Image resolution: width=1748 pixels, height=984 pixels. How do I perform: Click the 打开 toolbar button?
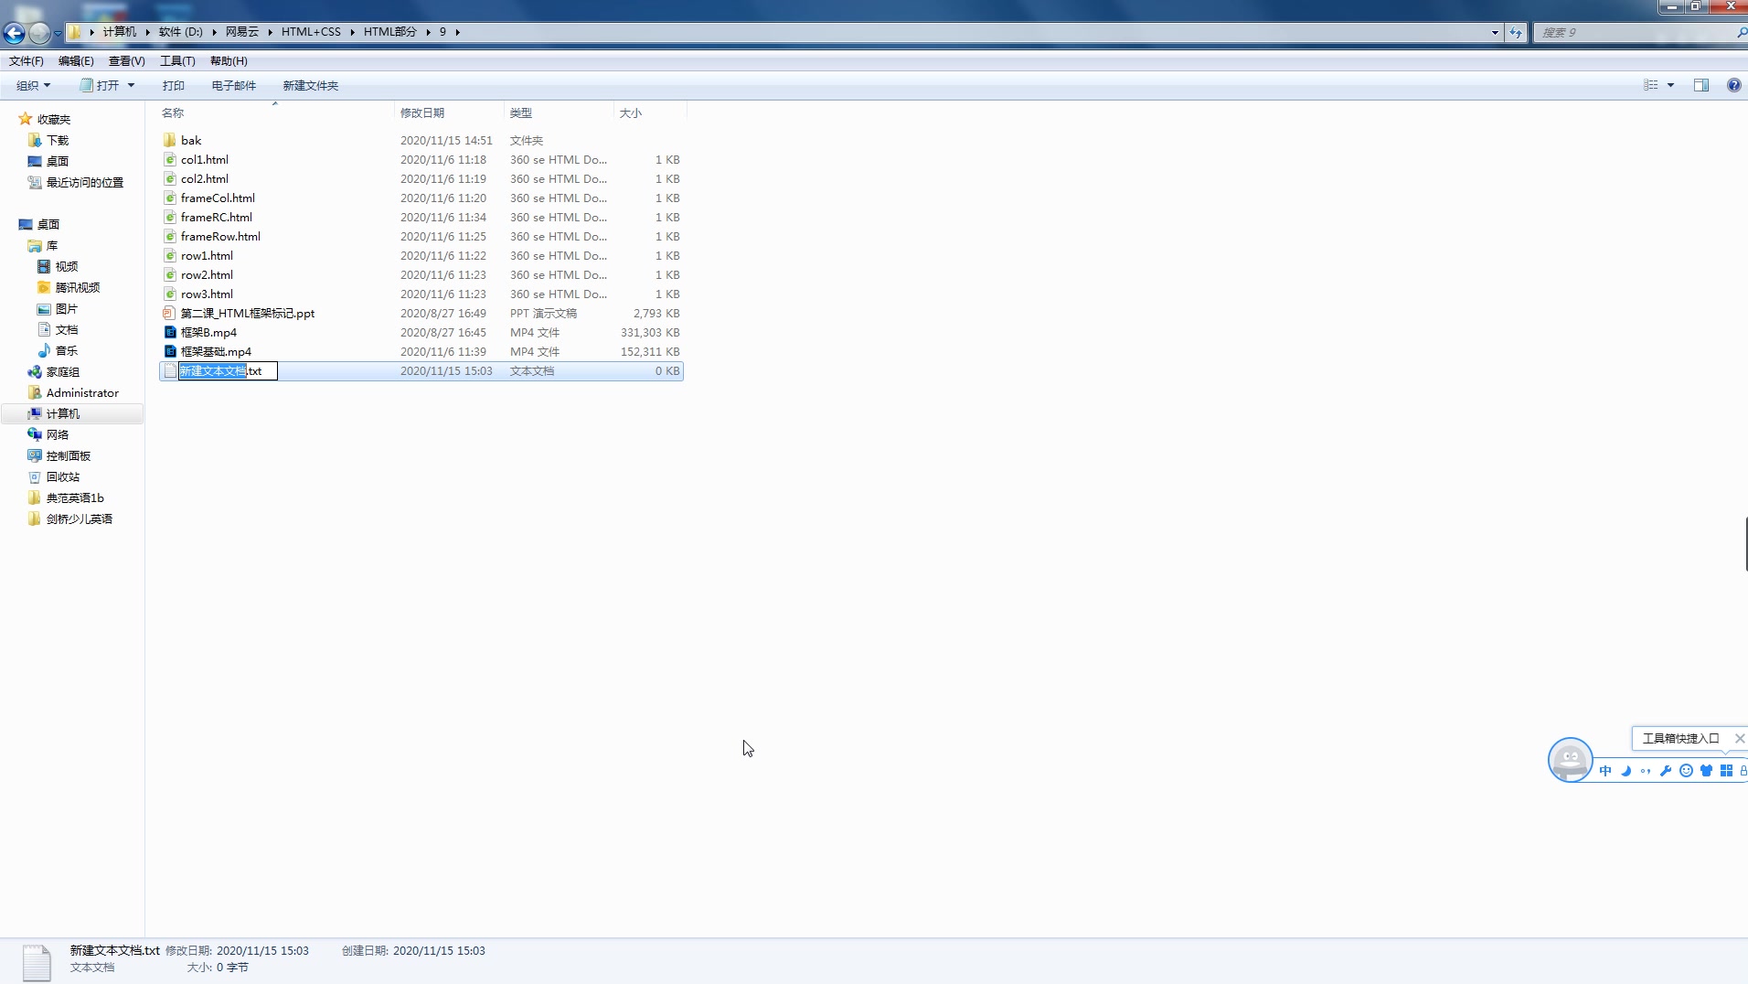(100, 85)
